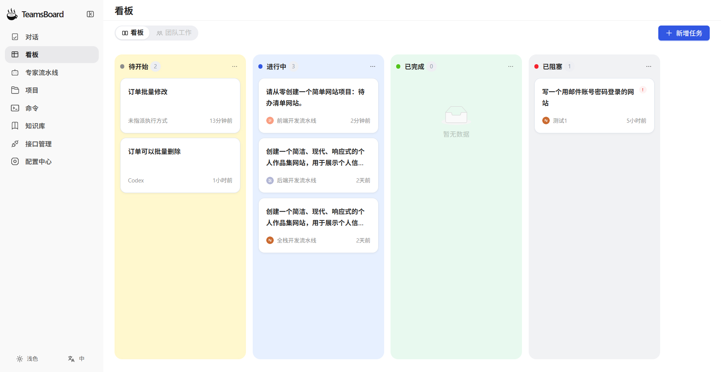Viewport: 721px width, 372px height.
Task: Open the 订单可以批量删除 task card
Action: [x=180, y=166]
